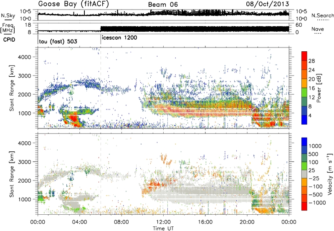Click the 'Goose Bay (fitACF)' title text
This screenshot has width=334, height=231.
tap(73, 4)
